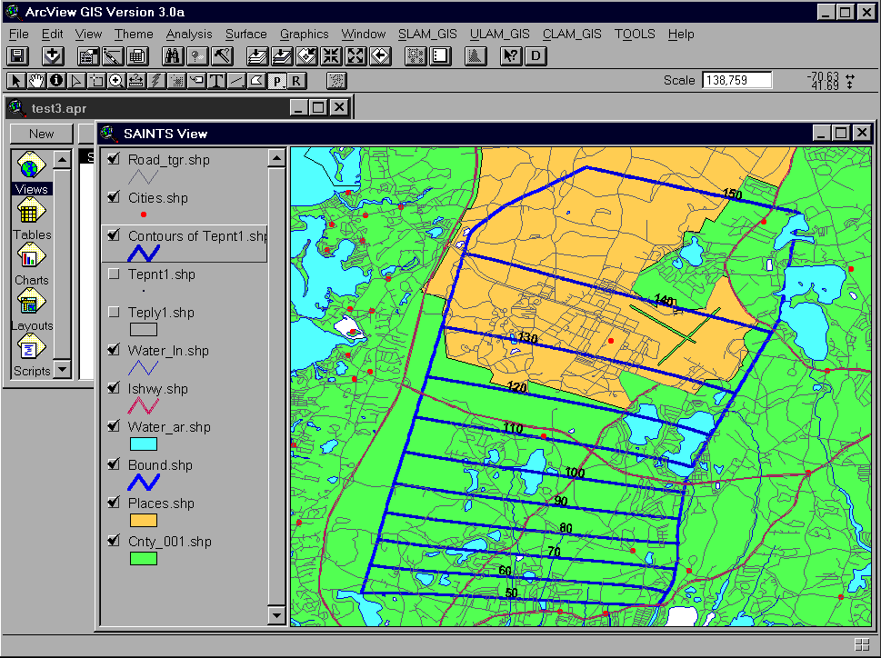Open the Analysis menu
This screenshot has height=658, width=881.
point(189,35)
